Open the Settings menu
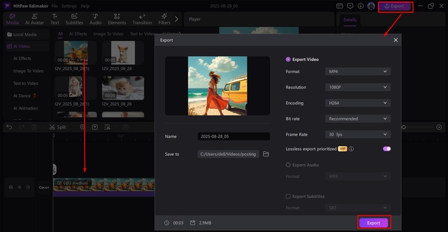The width and height of the screenshot is (448, 232). click(x=69, y=6)
